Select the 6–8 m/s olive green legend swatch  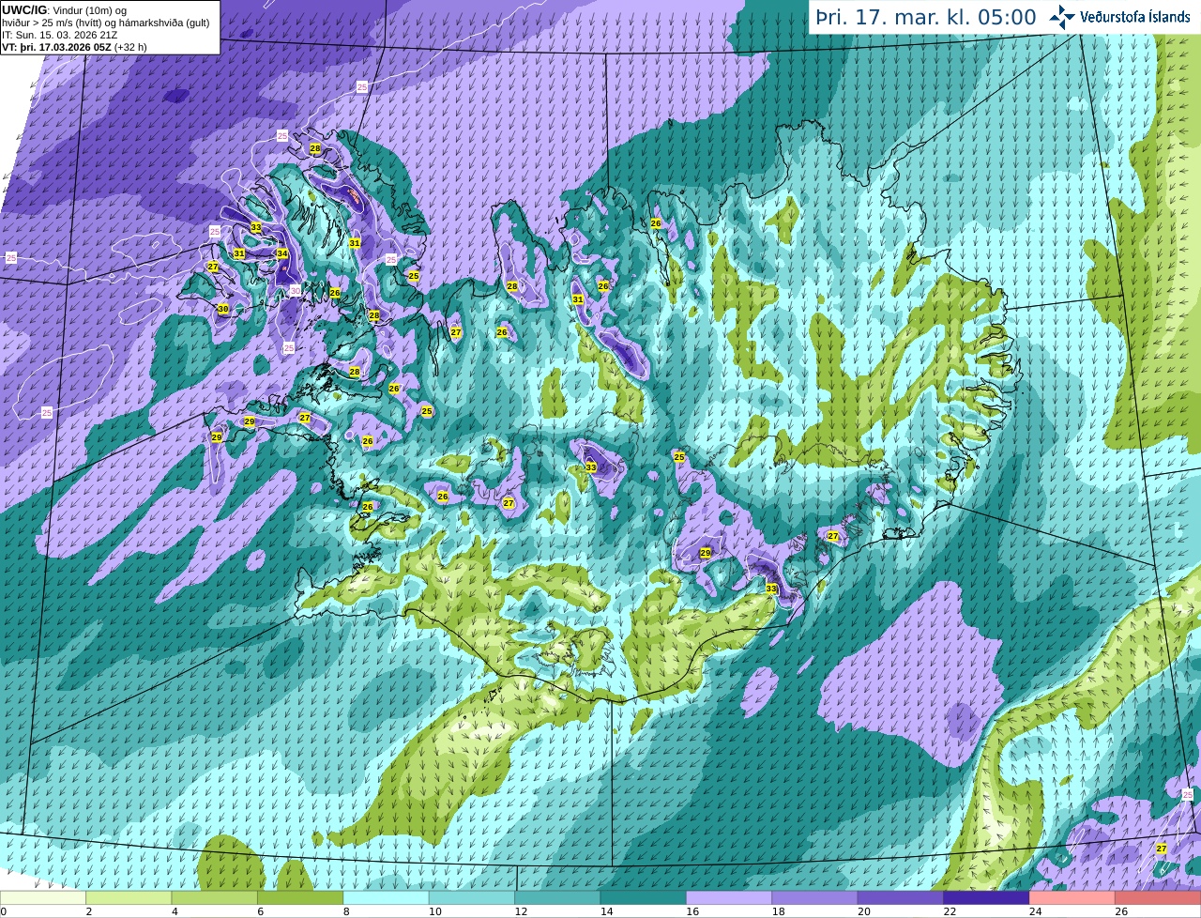tap(300, 897)
